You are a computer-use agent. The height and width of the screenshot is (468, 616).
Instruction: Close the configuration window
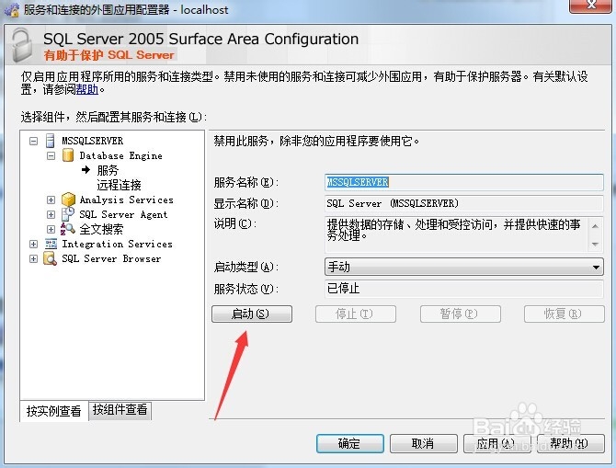590,6
